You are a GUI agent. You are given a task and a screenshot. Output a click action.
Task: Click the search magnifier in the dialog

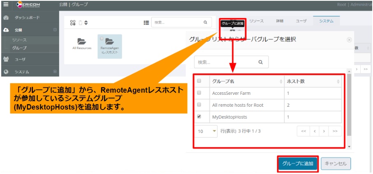(260, 62)
